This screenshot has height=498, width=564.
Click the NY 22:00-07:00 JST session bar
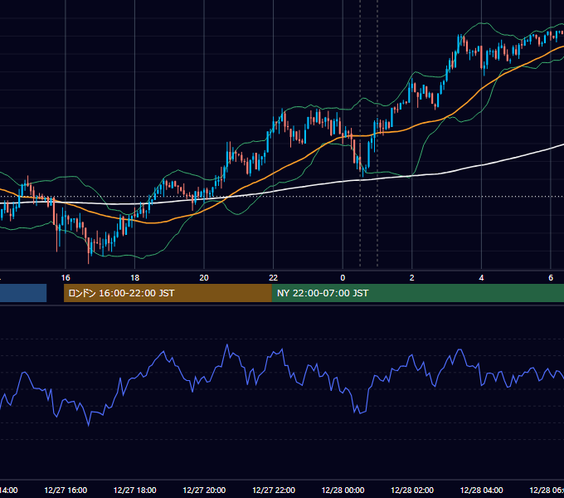pos(417,293)
